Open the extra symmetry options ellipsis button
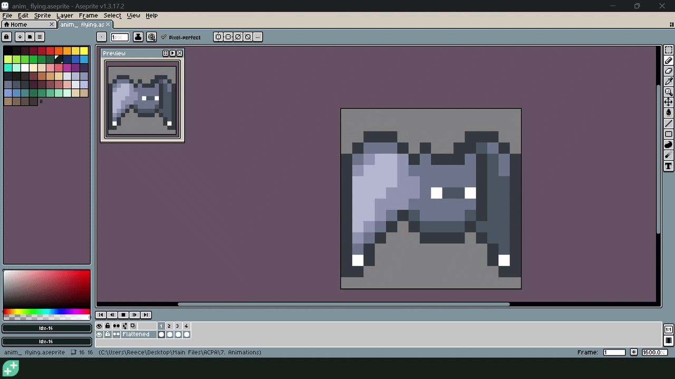The image size is (675, 379). pos(258,37)
